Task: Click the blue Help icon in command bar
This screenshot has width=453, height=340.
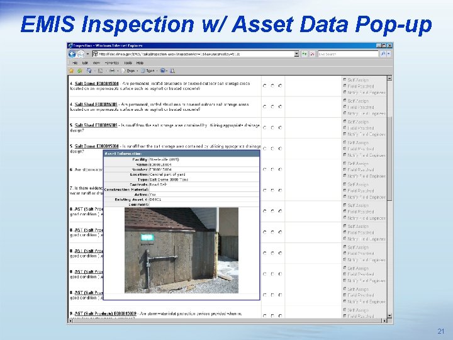Action: click(163, 71)
